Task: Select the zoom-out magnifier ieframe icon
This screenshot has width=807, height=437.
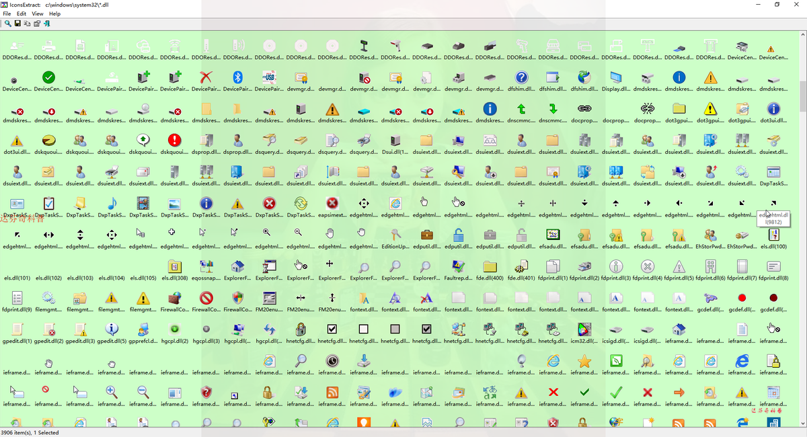Action: pos(143,393)
